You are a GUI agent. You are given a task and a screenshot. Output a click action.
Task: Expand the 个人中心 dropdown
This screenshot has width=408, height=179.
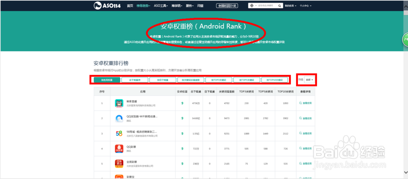306,5
